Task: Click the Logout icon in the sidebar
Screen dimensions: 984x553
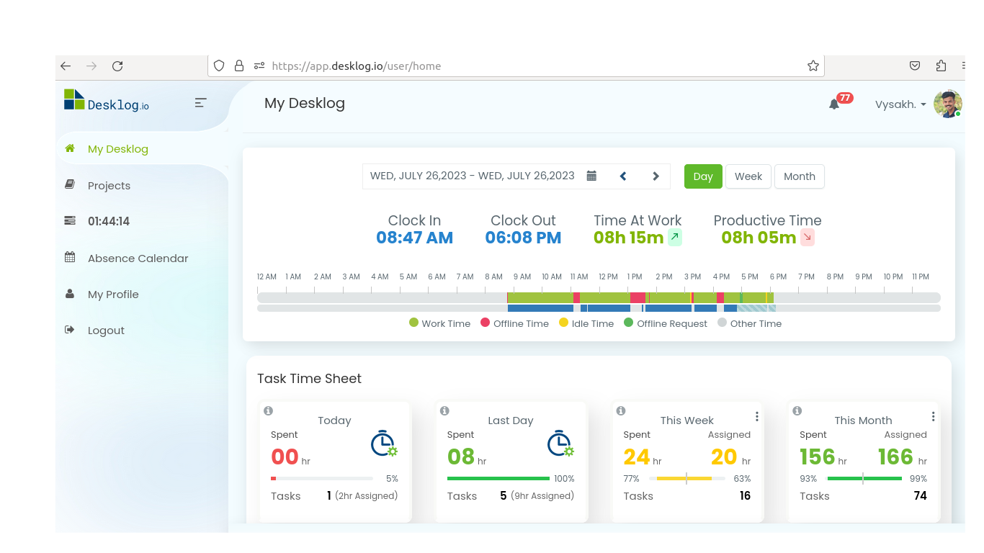Action: pyautogui.click(x=69, y=330)
